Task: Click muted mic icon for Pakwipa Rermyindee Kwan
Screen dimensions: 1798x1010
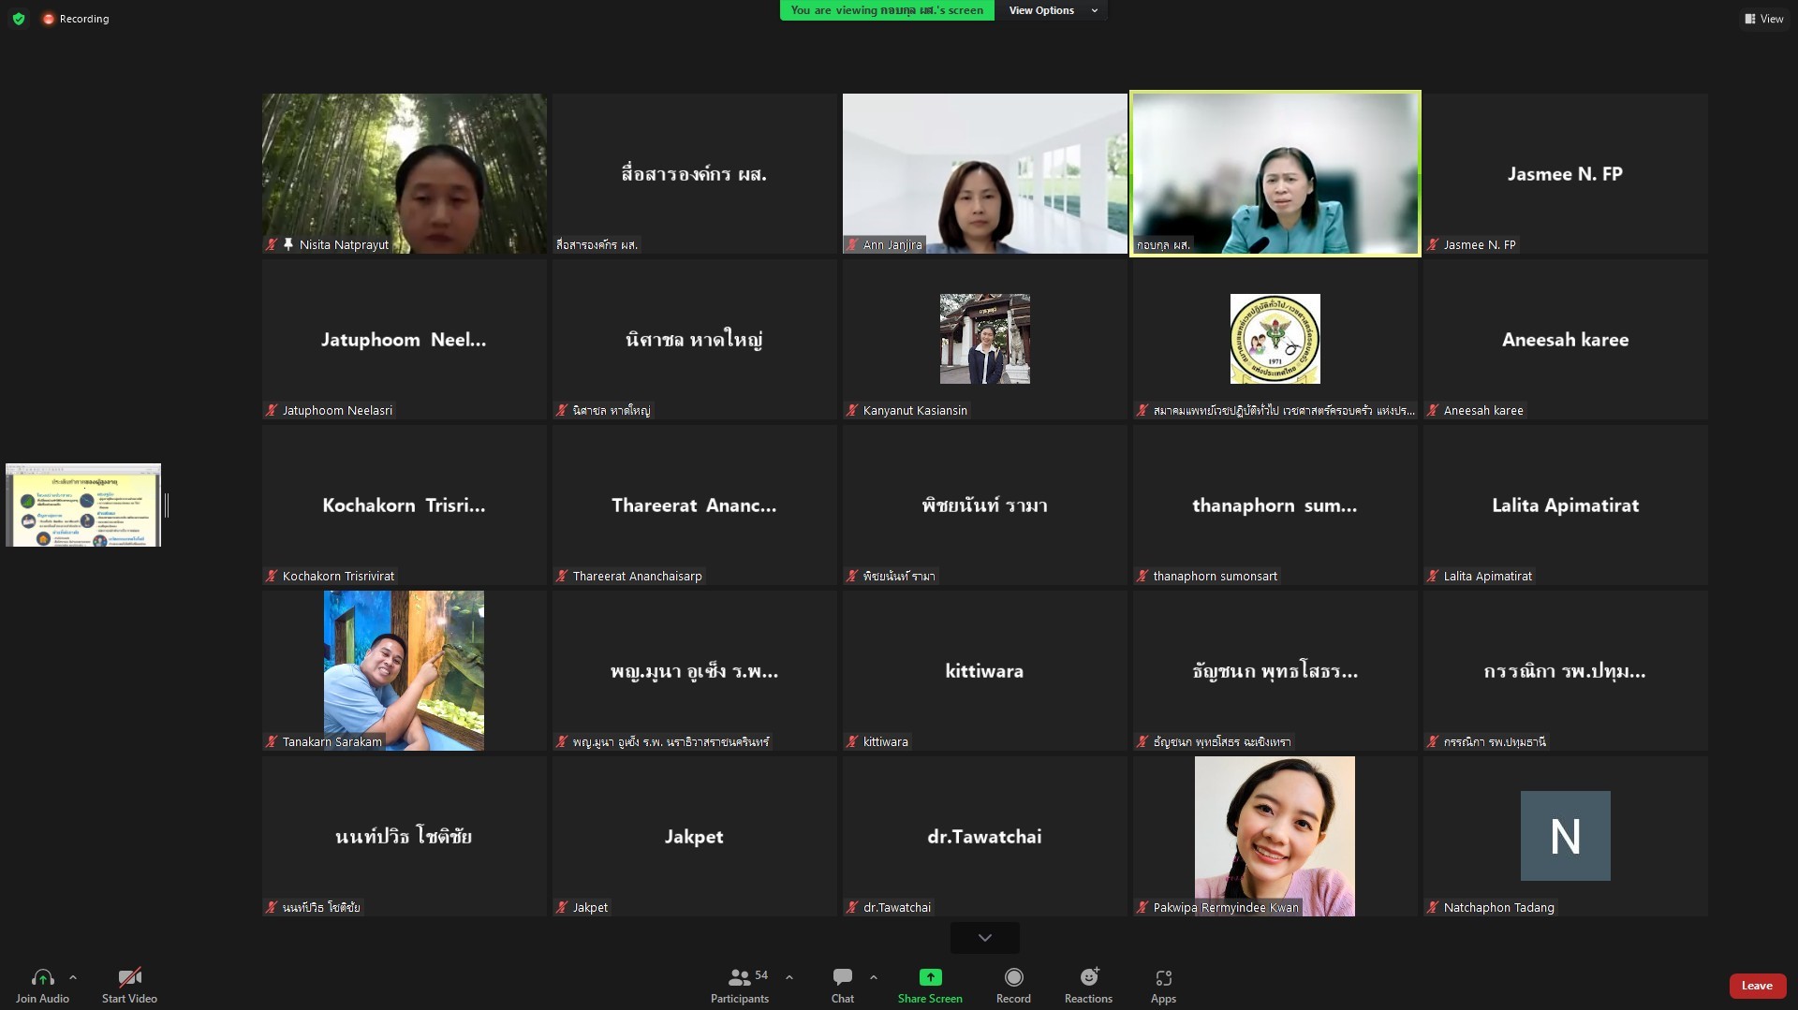Action: coord(1142,907)
